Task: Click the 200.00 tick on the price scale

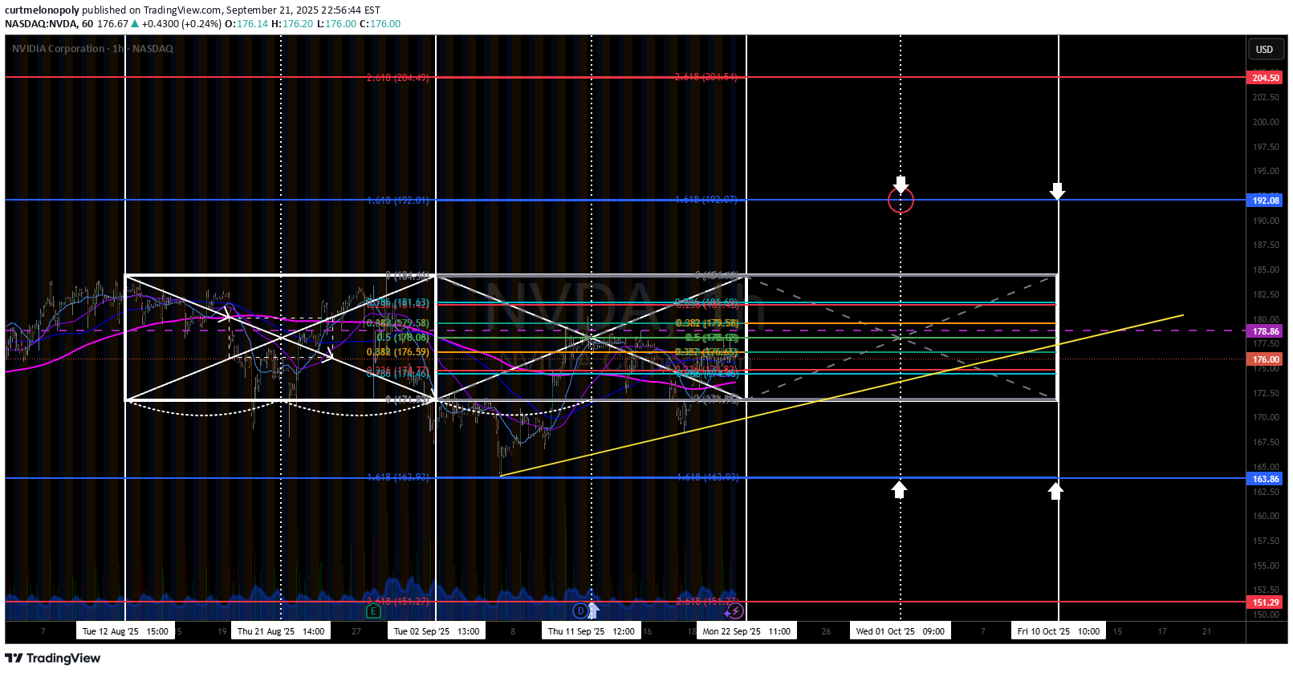Action: [1266, 122]
